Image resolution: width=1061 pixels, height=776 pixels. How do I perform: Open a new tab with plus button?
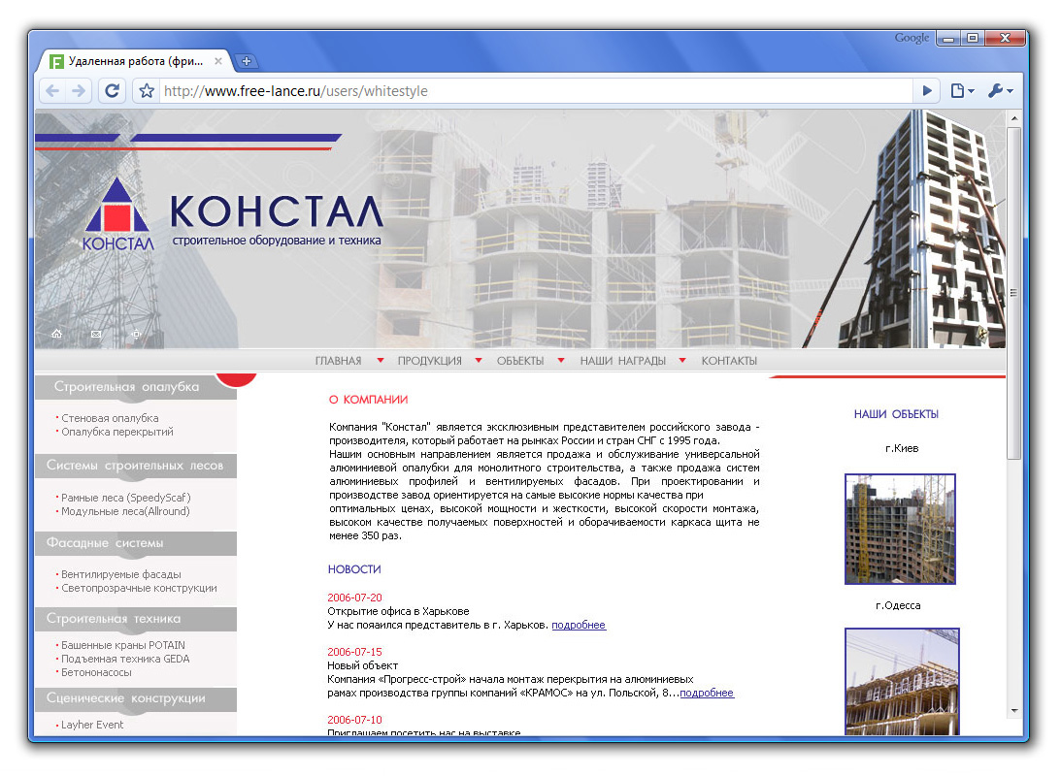(x=247, y=61)
